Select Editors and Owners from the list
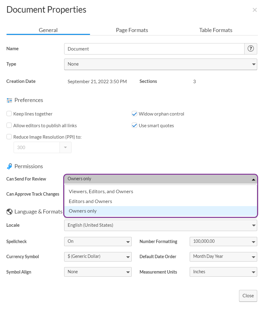 click(90, 201)
